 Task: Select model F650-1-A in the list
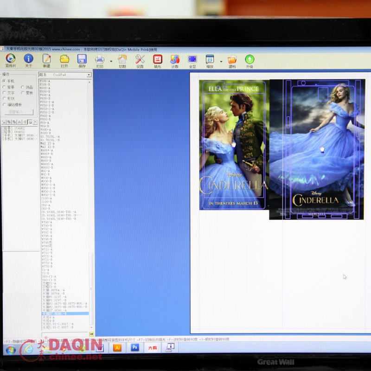coord(47,102)
